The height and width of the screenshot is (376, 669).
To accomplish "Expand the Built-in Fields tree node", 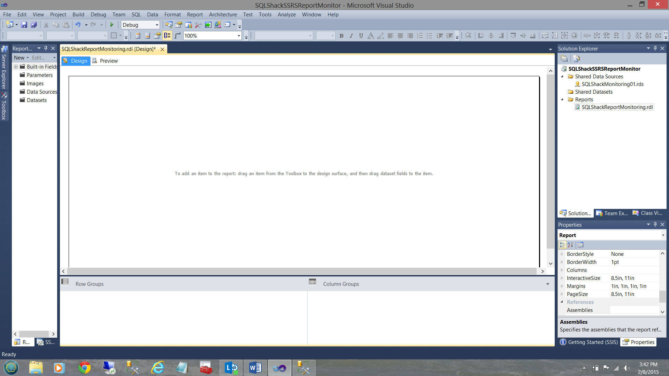I will [16, 66].
